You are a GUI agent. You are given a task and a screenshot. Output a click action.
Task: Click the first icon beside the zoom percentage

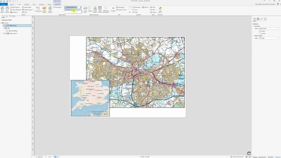tap(55, 157)
